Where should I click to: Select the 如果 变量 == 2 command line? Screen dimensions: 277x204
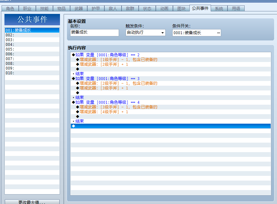point(171,55)
